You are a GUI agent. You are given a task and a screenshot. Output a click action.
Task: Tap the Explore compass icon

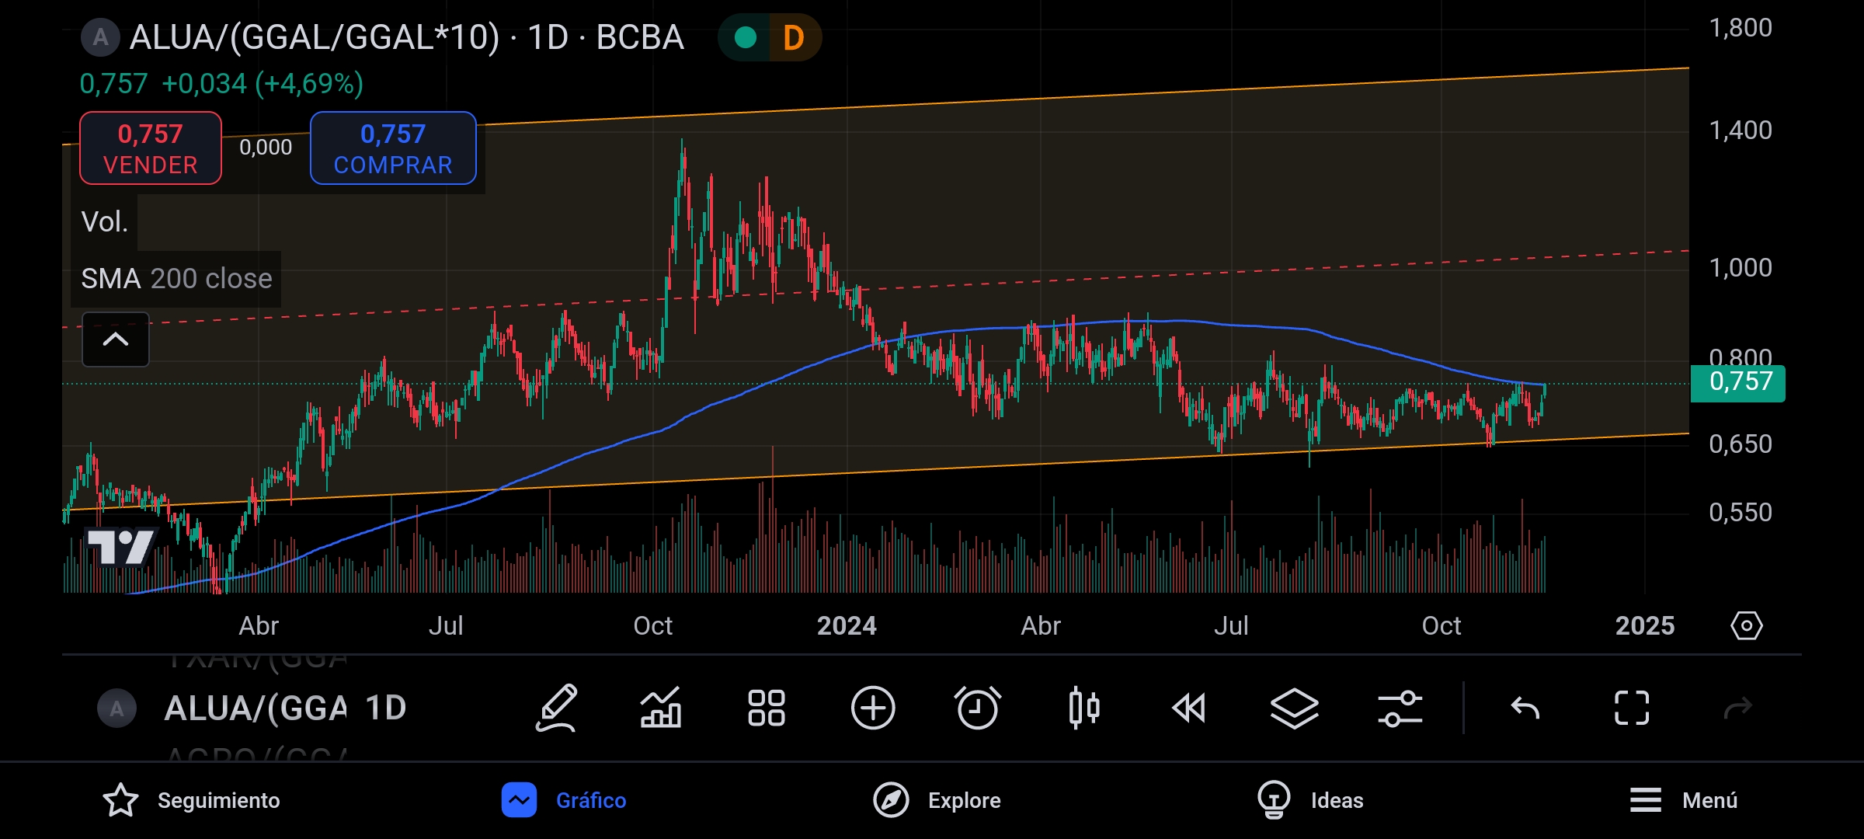pyautogui.click(x=891, y=800)
